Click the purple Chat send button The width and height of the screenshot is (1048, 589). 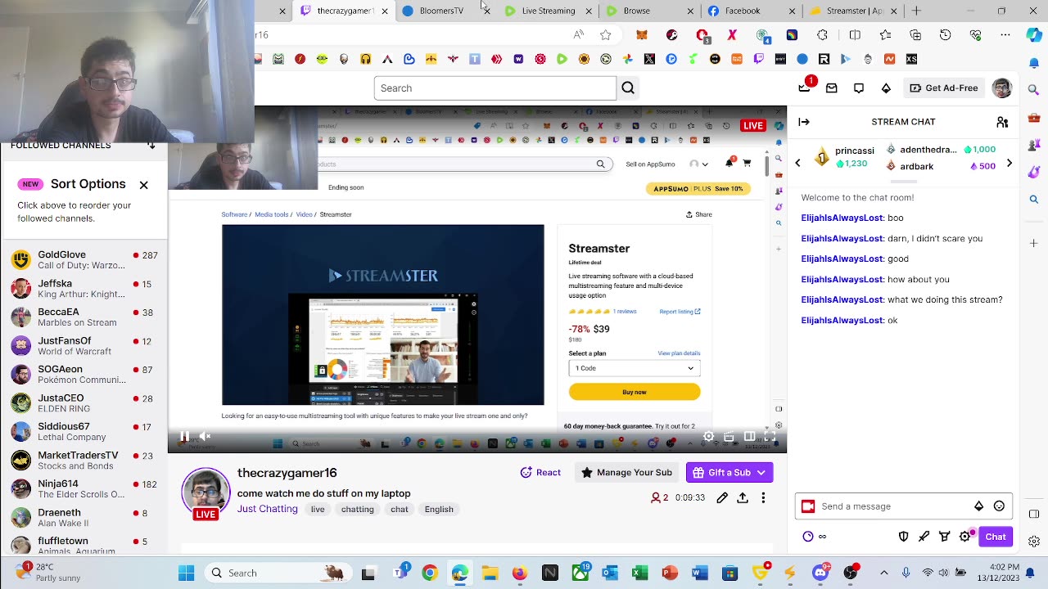(x=996, y=537)
